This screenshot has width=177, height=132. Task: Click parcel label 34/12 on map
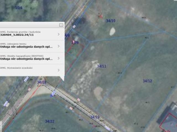pyautogui.click(x=147, y=81)
